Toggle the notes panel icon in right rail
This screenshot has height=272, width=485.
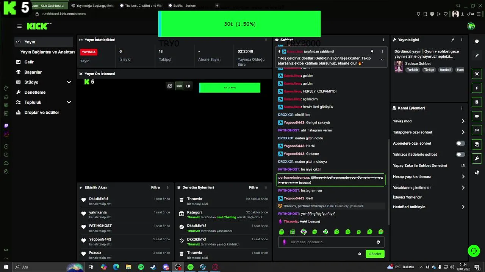click(x=477, y=102)
